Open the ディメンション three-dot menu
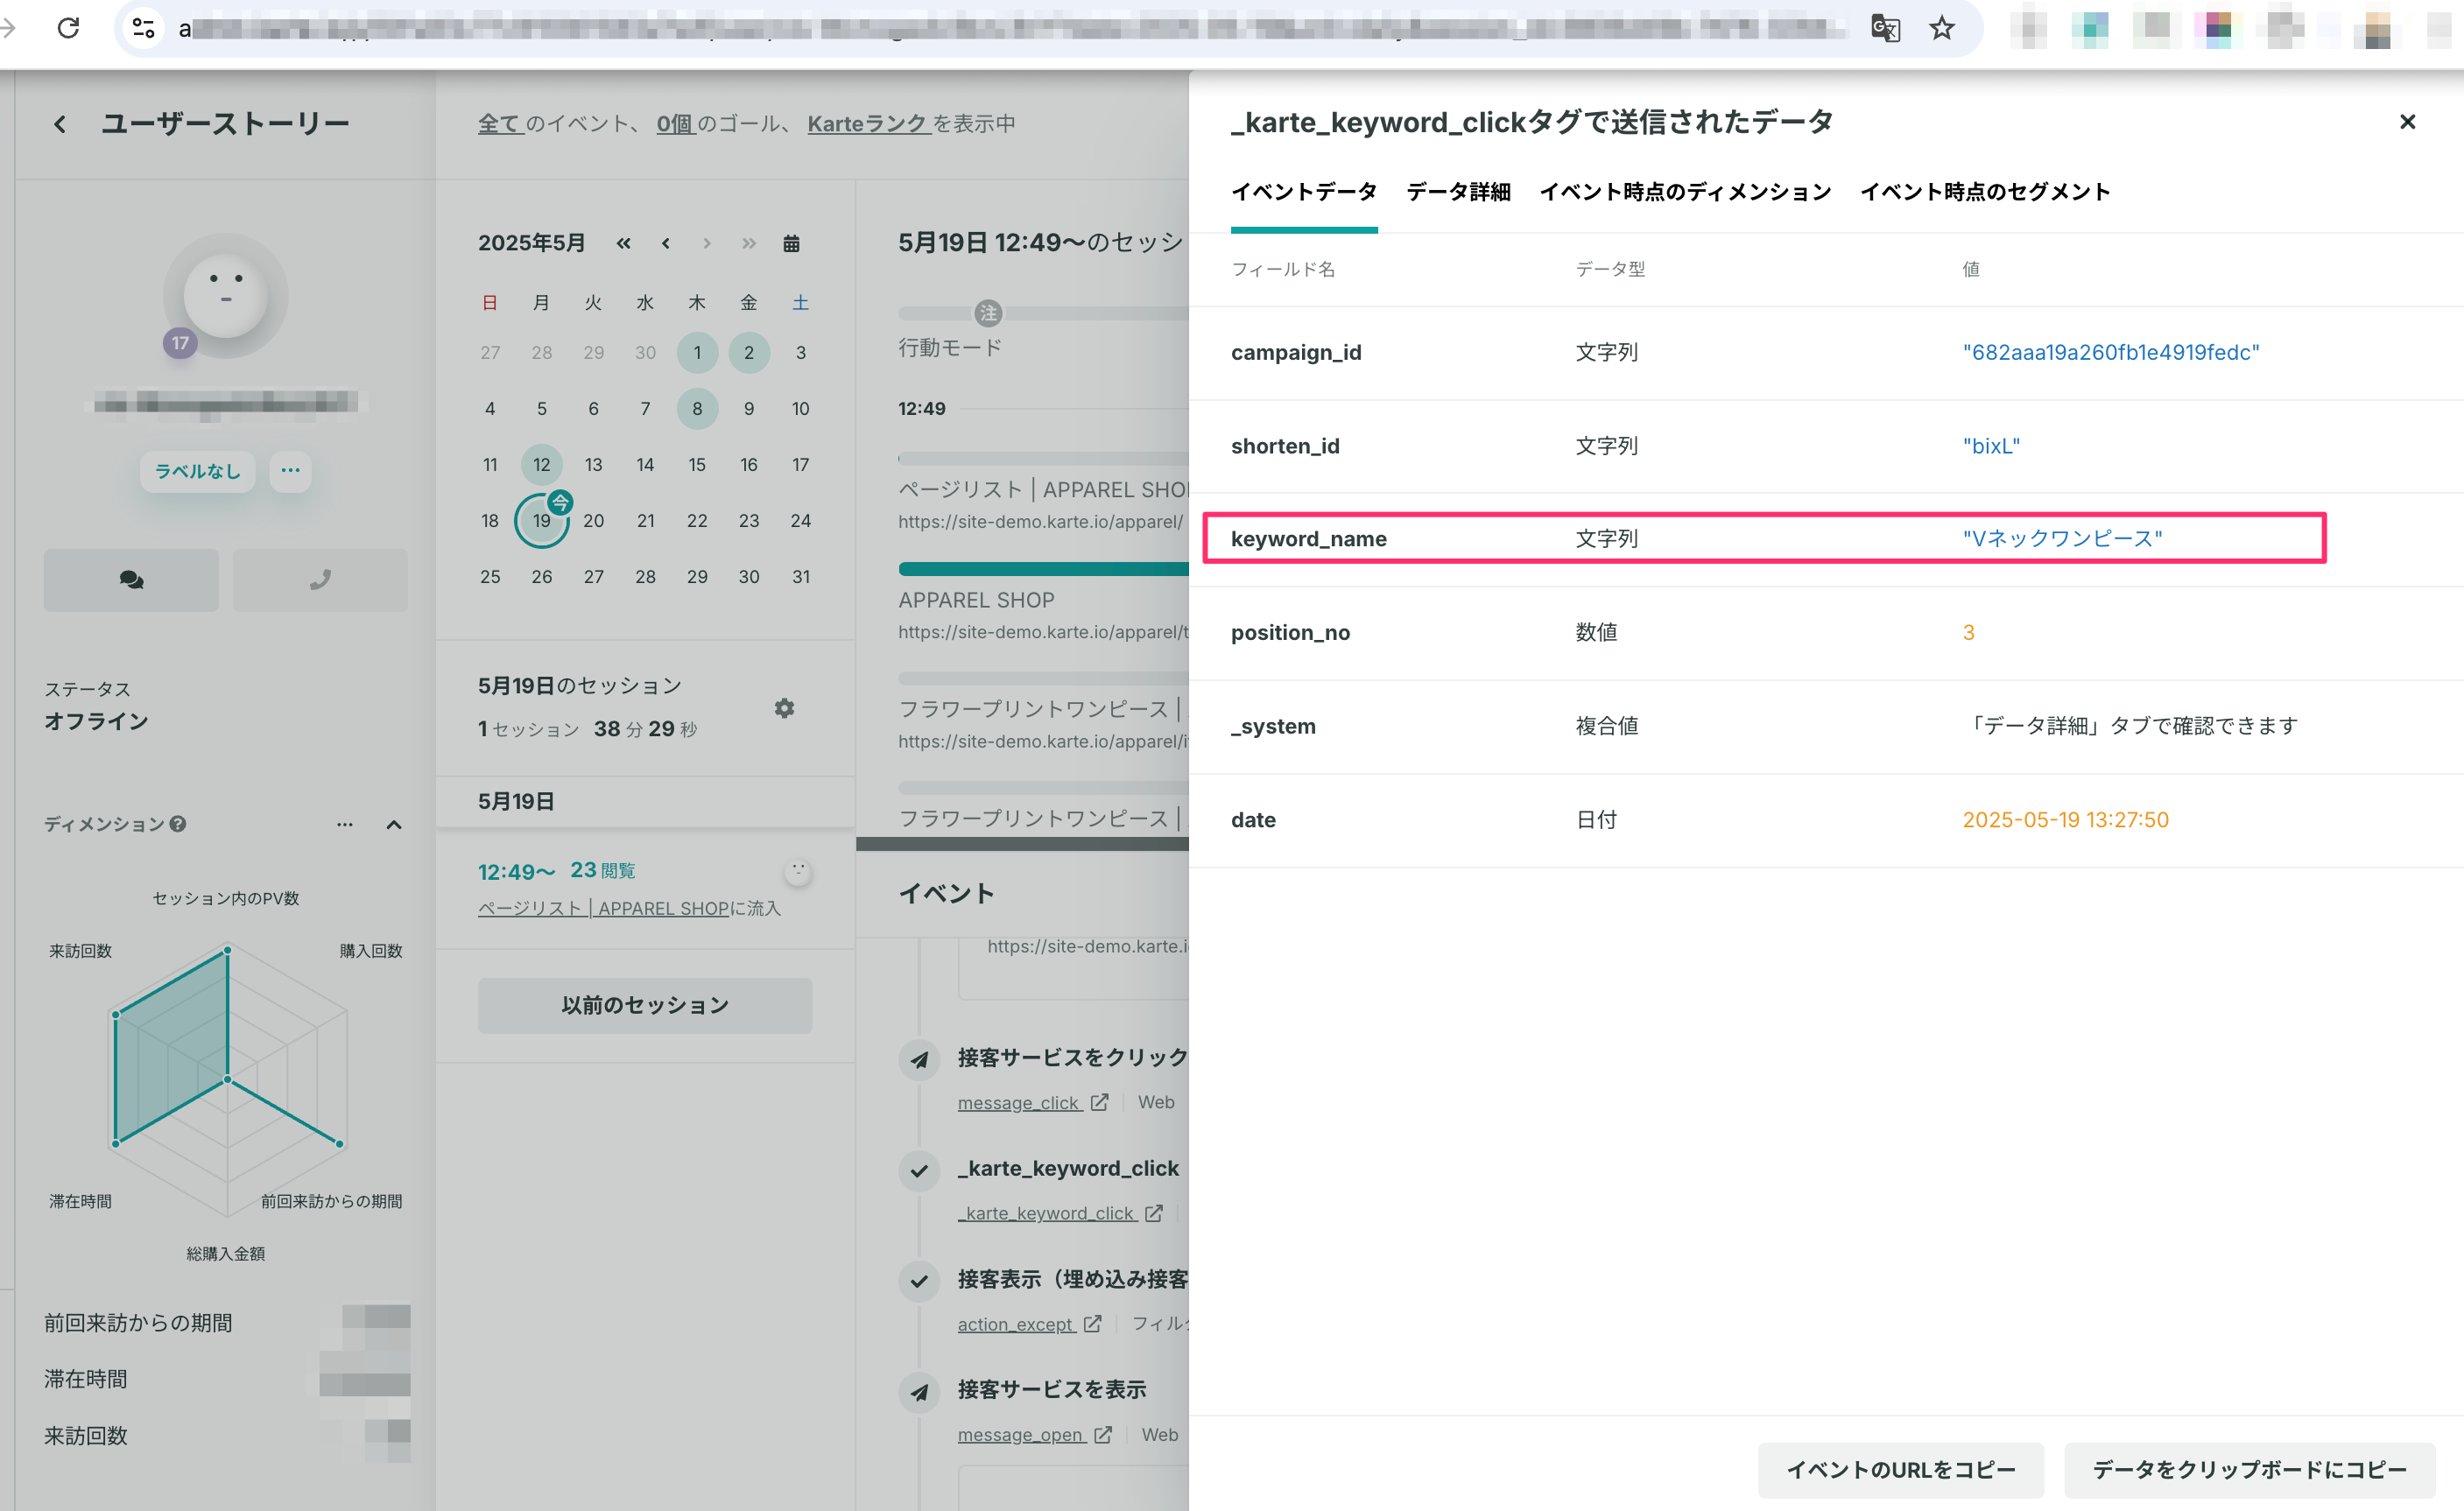 [345, 825]
